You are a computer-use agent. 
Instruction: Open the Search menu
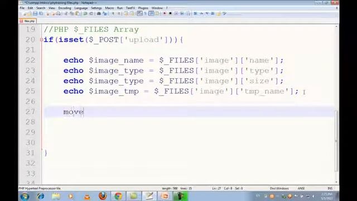(41, 8)
